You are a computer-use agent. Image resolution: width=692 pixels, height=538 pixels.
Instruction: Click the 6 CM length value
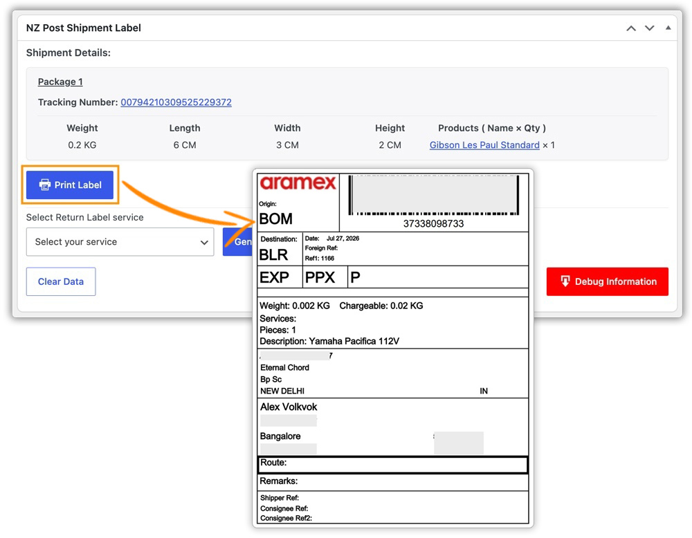click(x=185, y=145)
